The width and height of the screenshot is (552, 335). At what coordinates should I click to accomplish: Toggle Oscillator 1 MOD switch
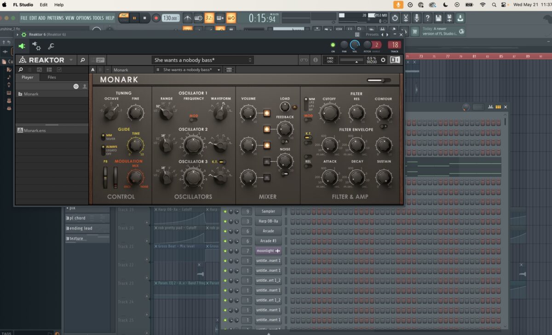tap(194, 120)
